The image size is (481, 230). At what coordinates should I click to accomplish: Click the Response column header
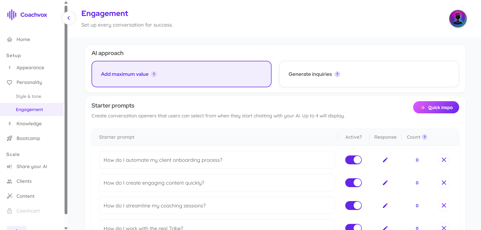tap(385, 137)
